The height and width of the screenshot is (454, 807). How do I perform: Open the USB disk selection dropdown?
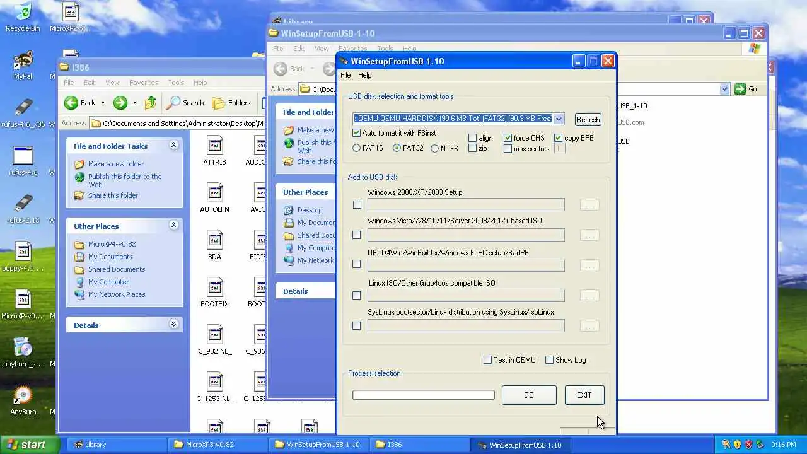pos(559,119)
